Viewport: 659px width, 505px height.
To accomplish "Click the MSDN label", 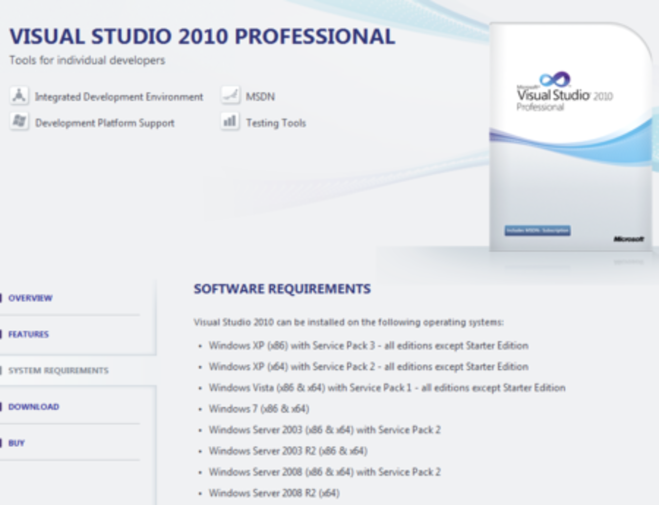I will click(261, 97).
